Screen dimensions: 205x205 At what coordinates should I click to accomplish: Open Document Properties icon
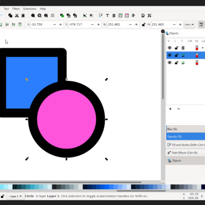click(143, 16)
